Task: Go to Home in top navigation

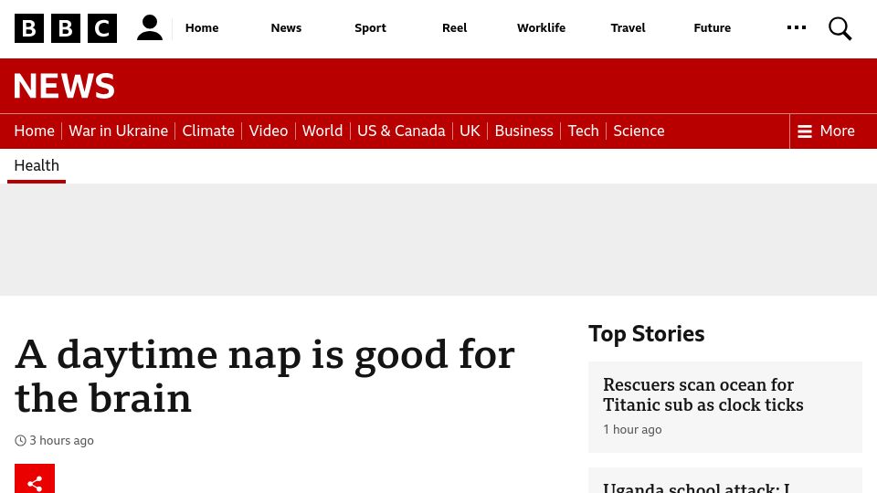Action: 202,28
